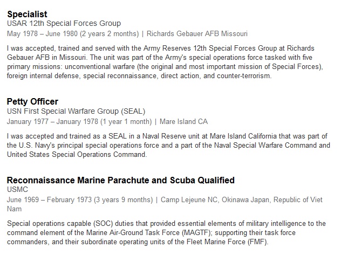
Task: Click Camp Lejeune NC, Okinawa Japan location
Action: click(215, 199)
